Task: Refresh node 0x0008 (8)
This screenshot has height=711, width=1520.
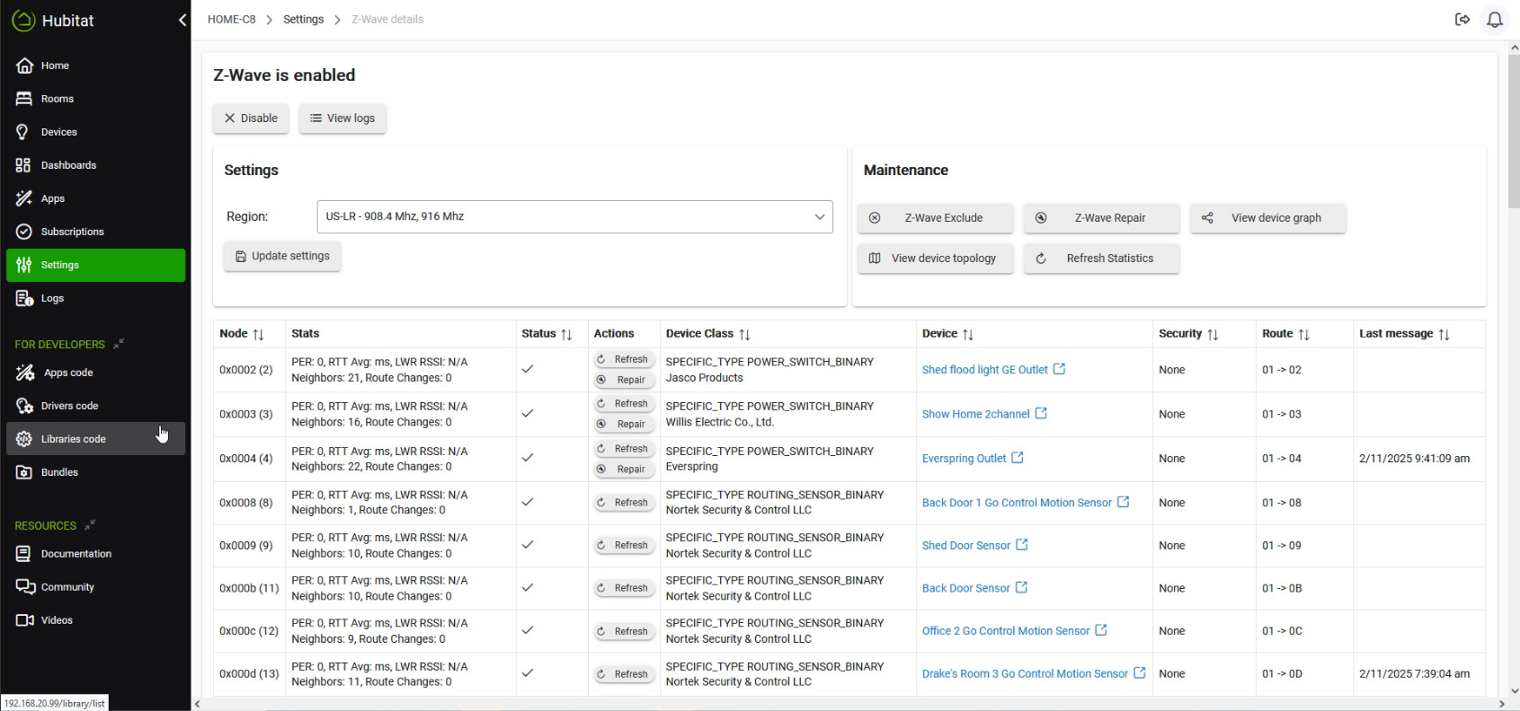Action: pos(624,503)
